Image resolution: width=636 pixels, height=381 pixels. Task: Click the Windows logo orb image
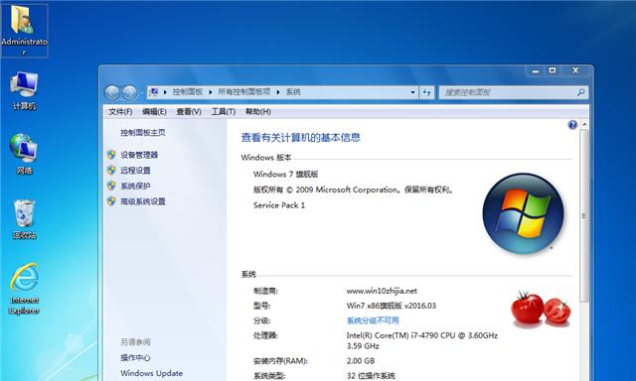click(524, 213)
